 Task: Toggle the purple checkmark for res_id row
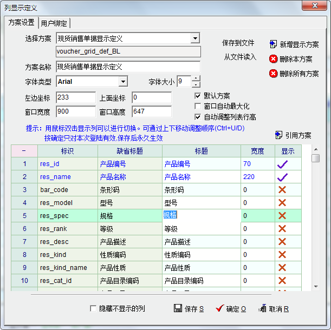click(282, 163)
